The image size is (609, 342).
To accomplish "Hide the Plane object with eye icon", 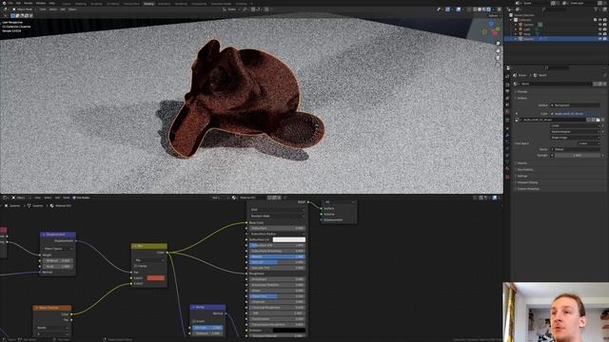I will (599, 34).
